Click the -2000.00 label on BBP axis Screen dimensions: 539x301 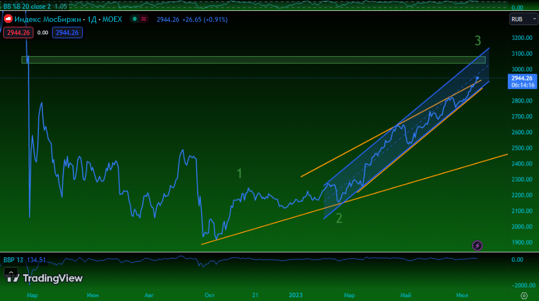523,285
